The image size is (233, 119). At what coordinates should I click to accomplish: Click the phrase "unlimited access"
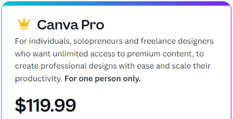coord(73,54)
